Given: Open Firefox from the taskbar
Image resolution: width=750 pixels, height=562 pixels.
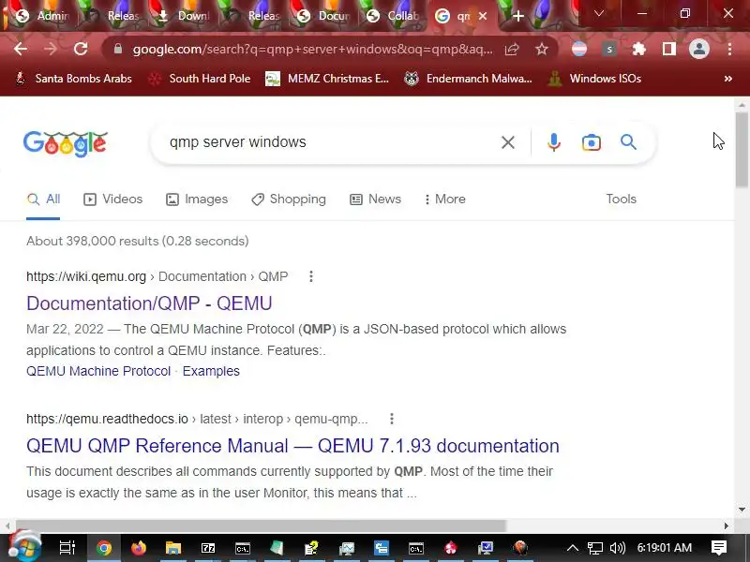Looking at the screenshot, I should point(139,548).
